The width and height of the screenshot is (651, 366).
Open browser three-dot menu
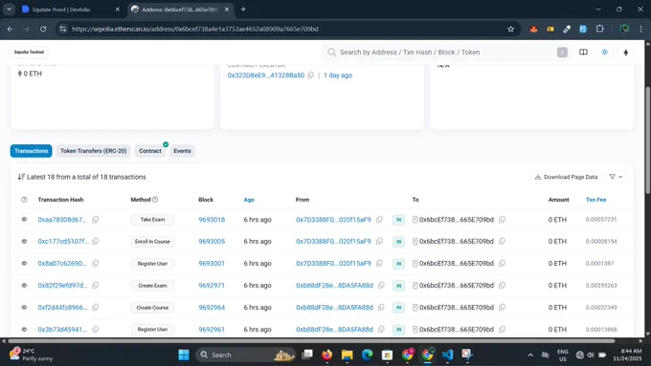coord(641,29)
